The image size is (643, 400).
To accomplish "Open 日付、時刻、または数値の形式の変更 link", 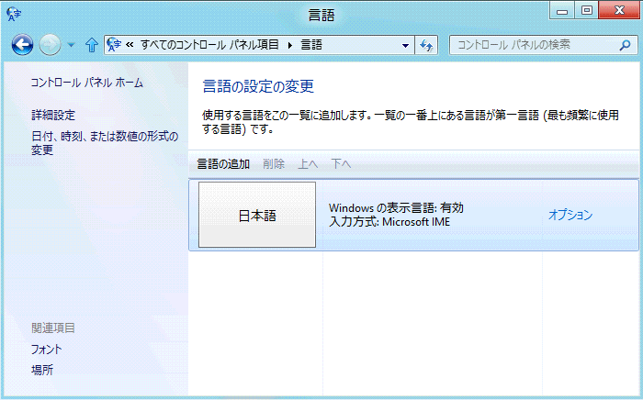I will coord(105,143).
